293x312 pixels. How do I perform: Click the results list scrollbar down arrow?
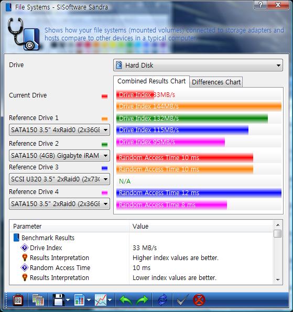[x=278, y=279]
